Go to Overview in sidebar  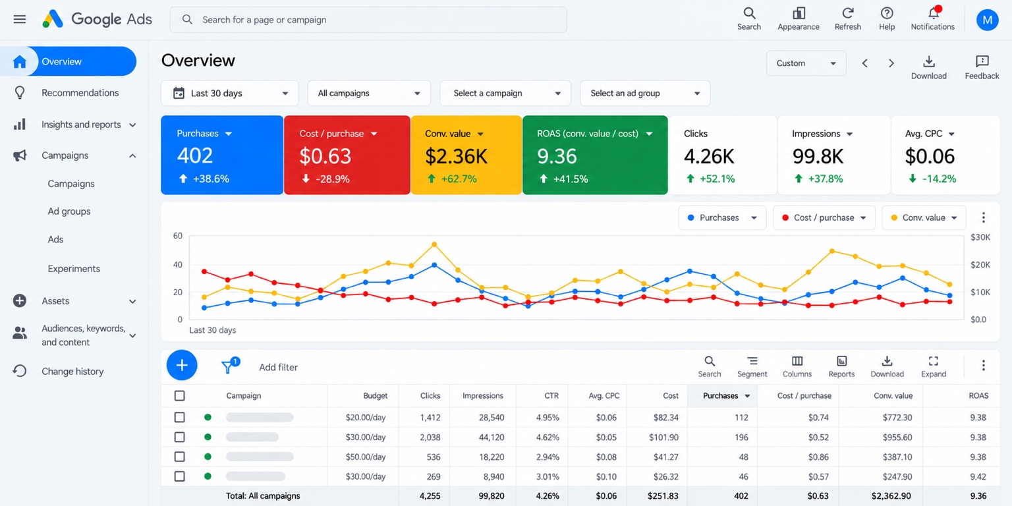coord(69,61)
